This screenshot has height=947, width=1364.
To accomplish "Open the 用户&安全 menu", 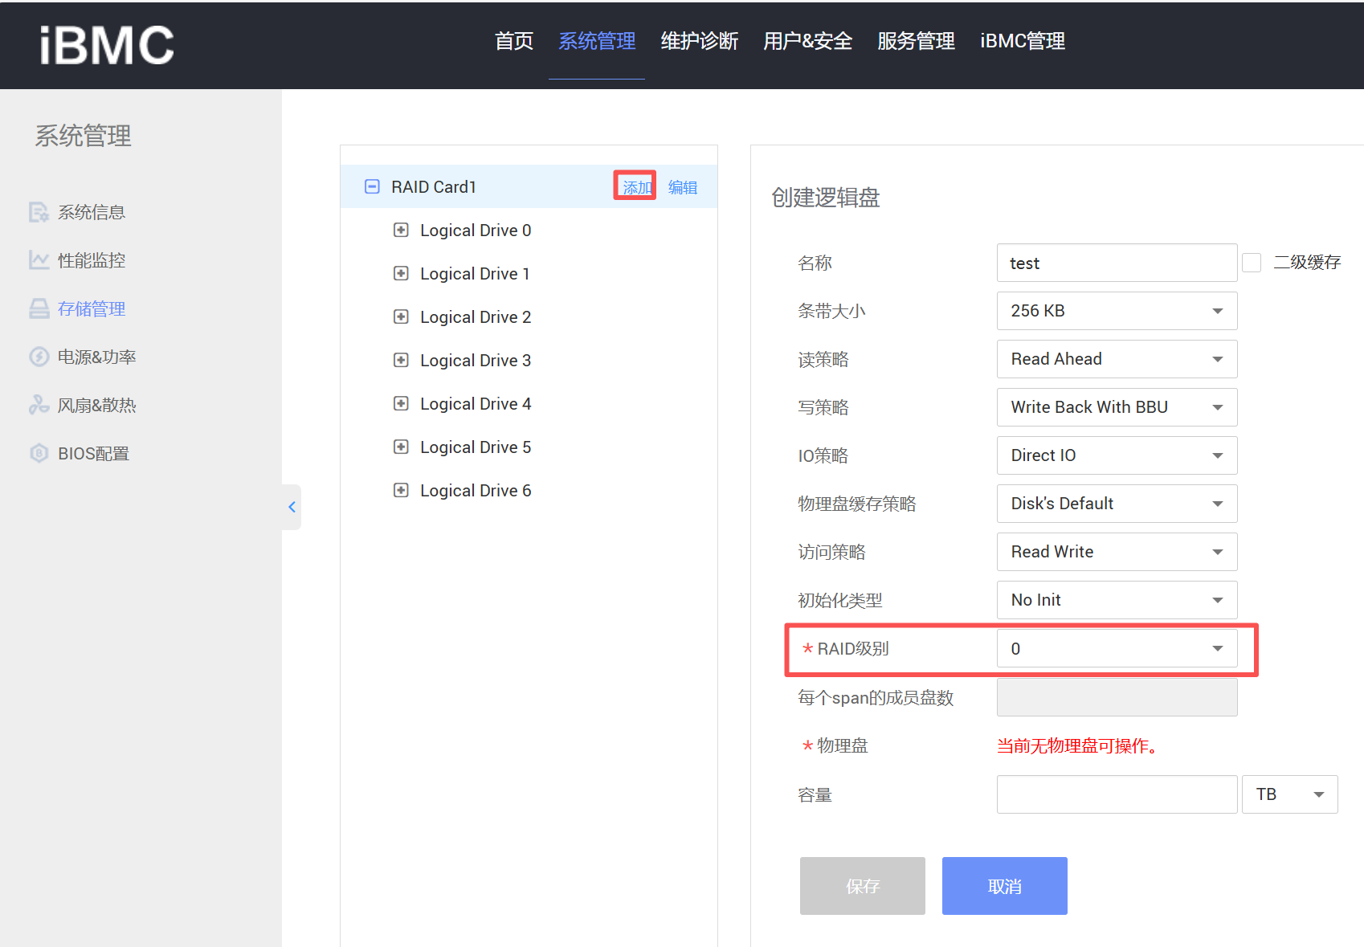I will (807, 42).
